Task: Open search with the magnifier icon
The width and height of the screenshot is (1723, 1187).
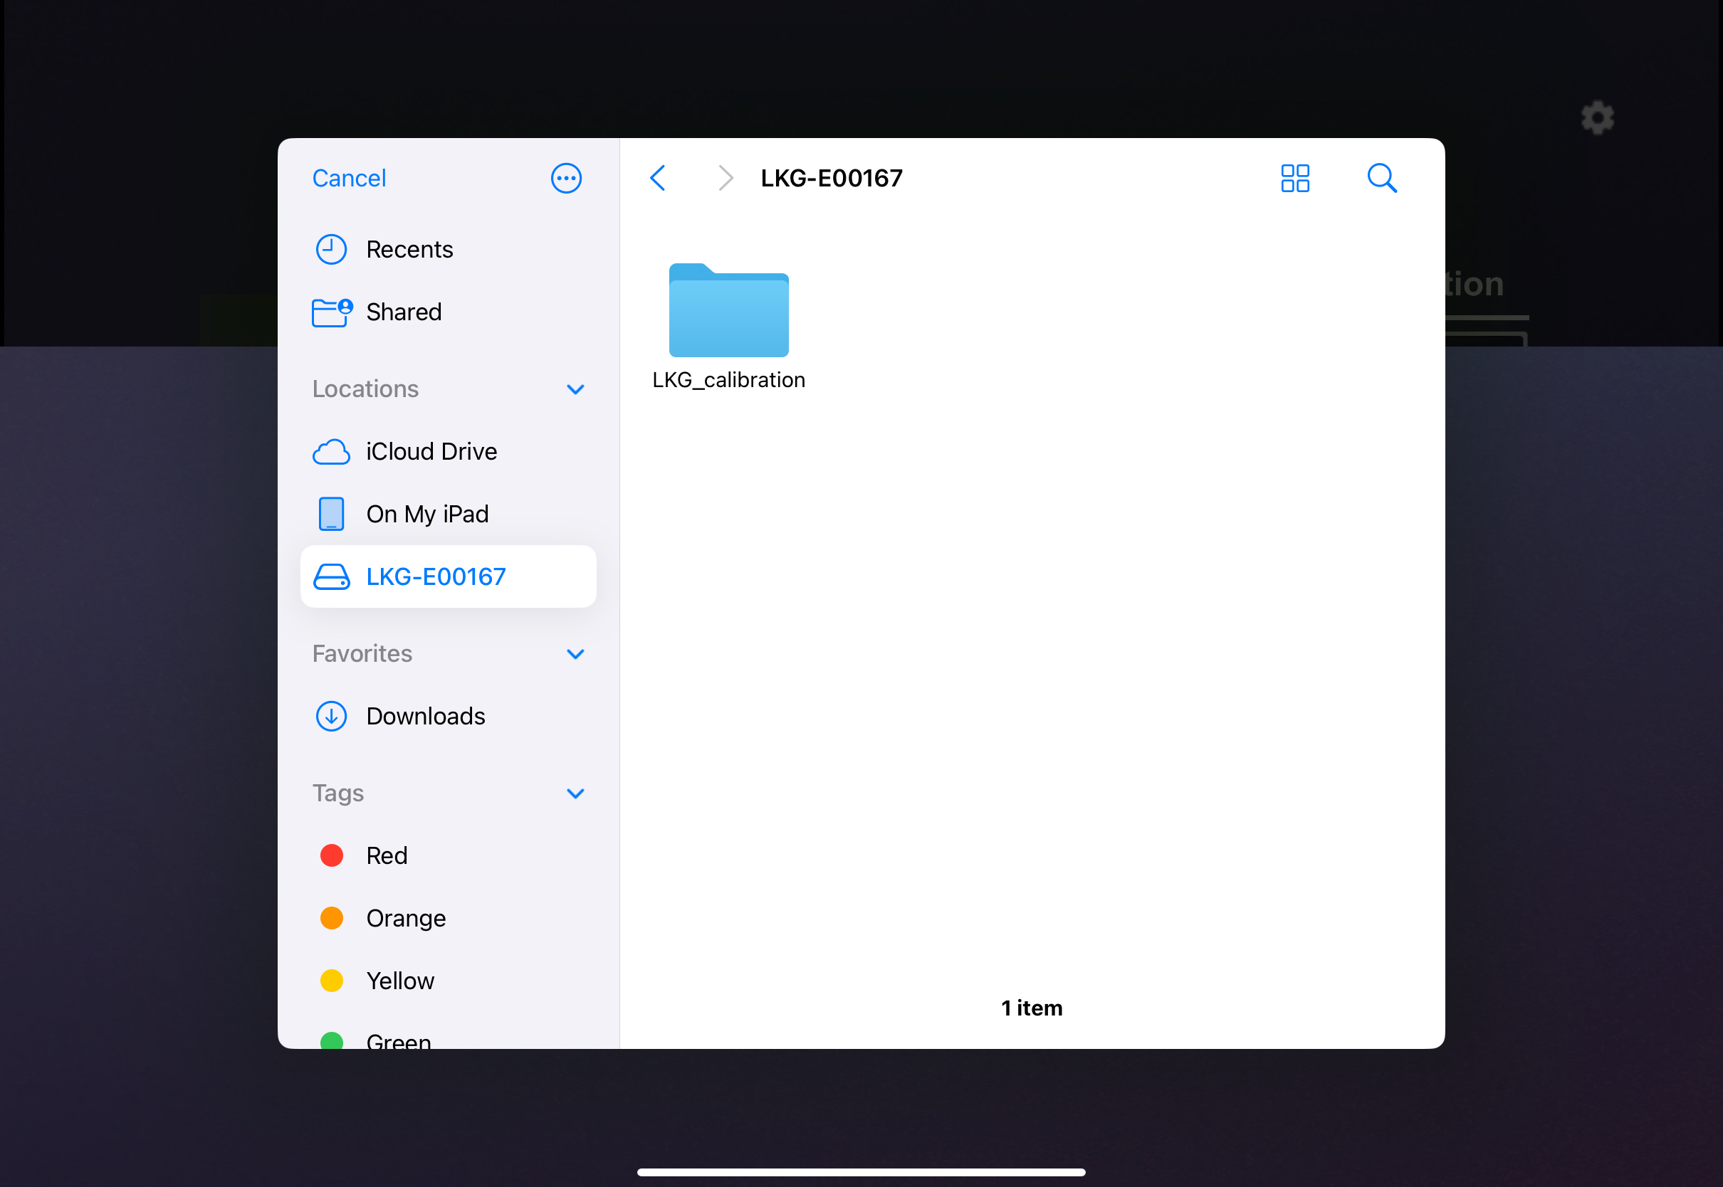Action: click(1381, 179)
